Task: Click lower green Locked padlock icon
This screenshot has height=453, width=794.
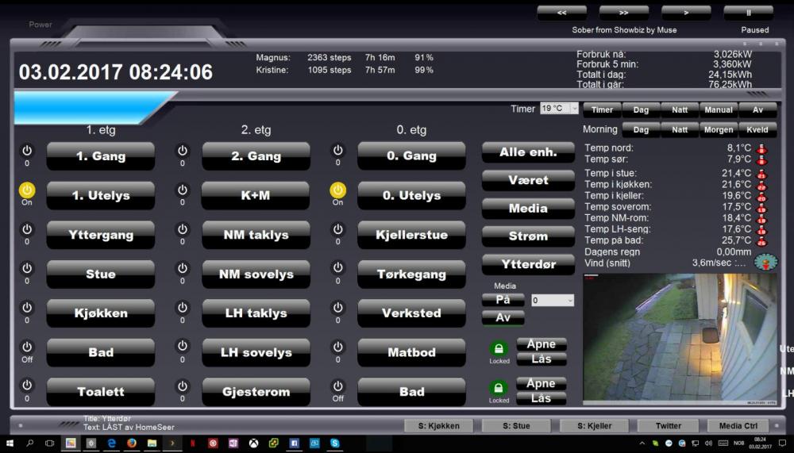Action: pos(499,388)
